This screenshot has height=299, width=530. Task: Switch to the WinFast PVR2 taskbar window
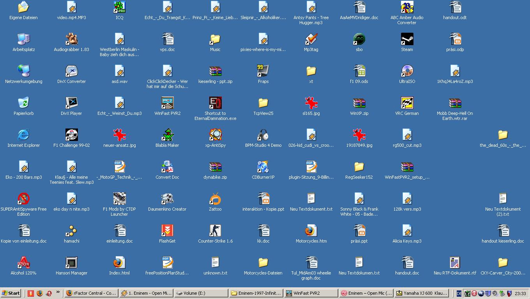pyautogui.click(x=311, y=293)
